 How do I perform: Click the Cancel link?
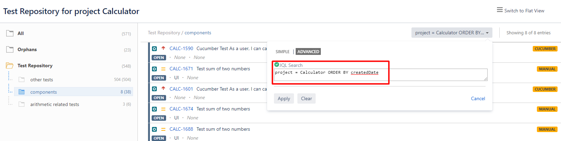point(478,98)
